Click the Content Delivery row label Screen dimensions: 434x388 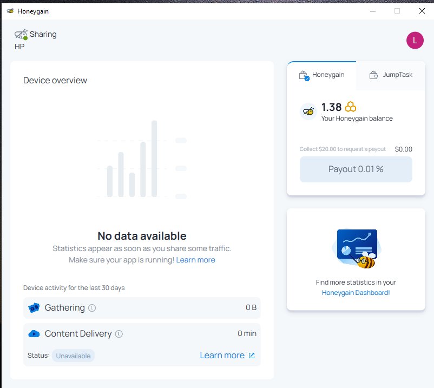click(78, 334)
